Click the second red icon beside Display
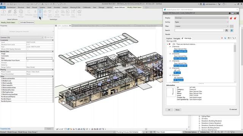This screenshot has width=243, height=136. [x=235, y=18]
